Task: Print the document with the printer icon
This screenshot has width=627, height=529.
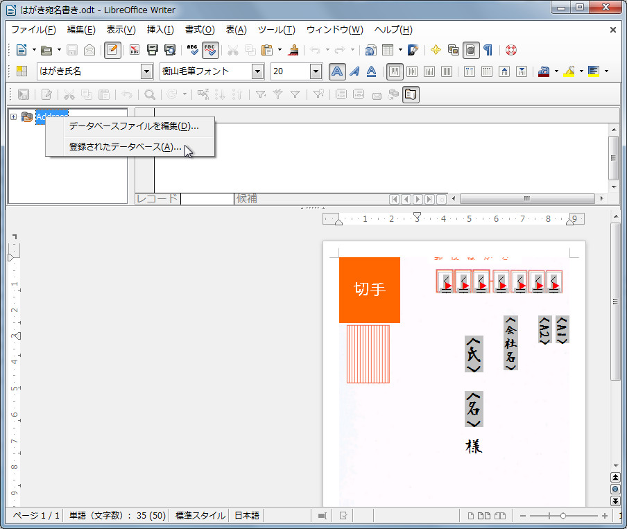Action: [153, 50]
